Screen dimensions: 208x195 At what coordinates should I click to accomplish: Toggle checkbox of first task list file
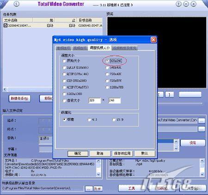coord(6,25)
